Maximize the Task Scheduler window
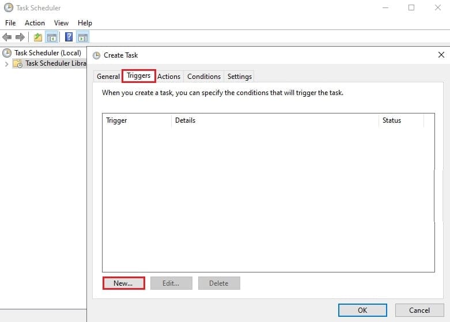 (x=411, y=7)
